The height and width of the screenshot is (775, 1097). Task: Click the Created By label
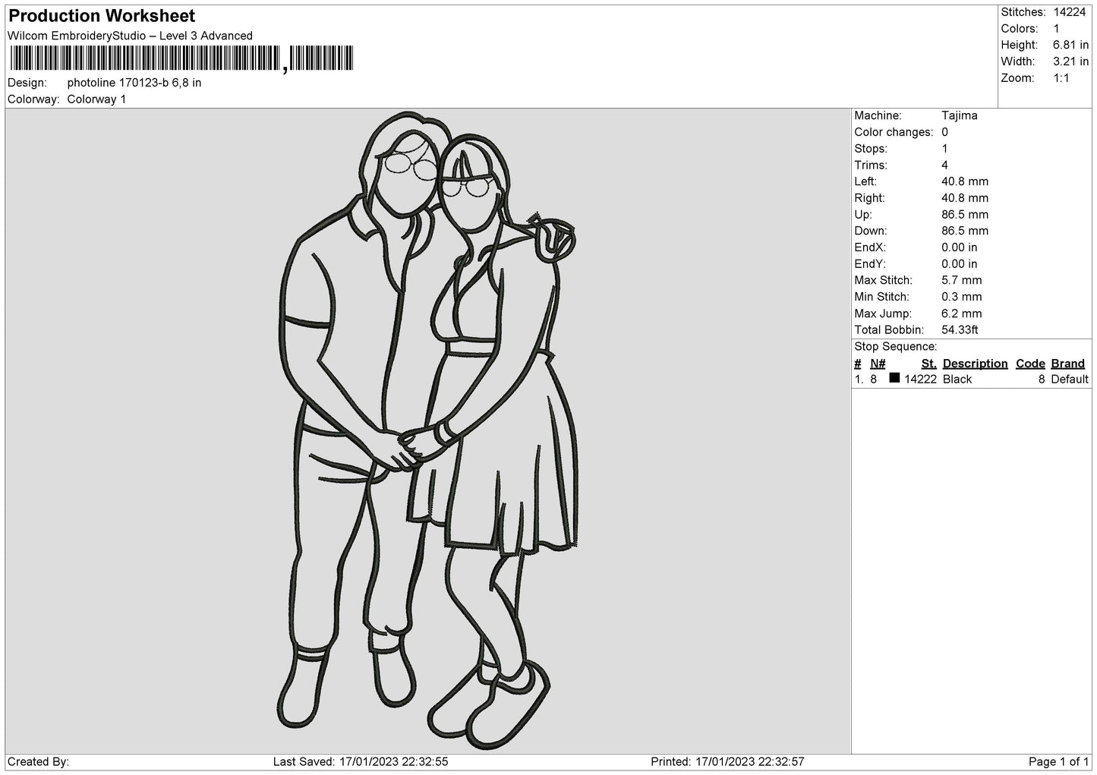[38, 762]
